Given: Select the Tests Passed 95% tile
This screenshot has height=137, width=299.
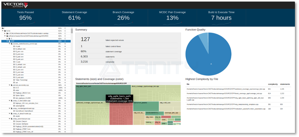Looking at the screenshot, I should click(25, 16).
